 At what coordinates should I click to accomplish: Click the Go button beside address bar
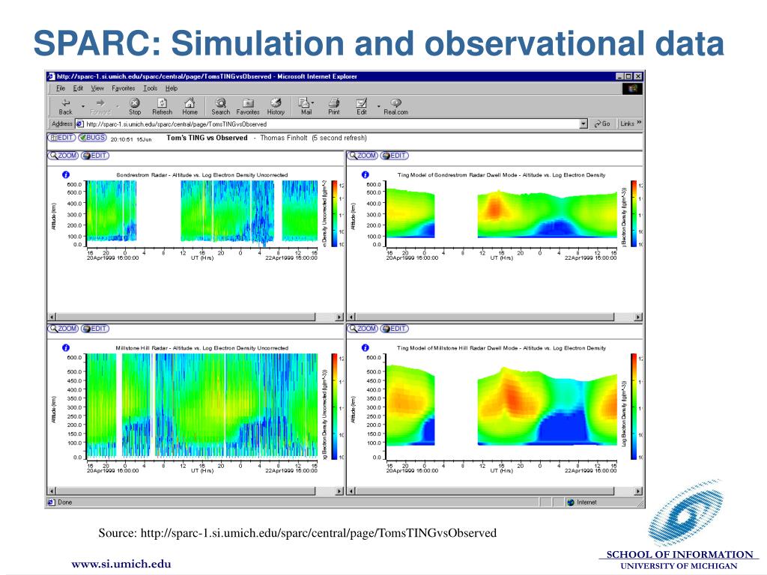[602, 124]
